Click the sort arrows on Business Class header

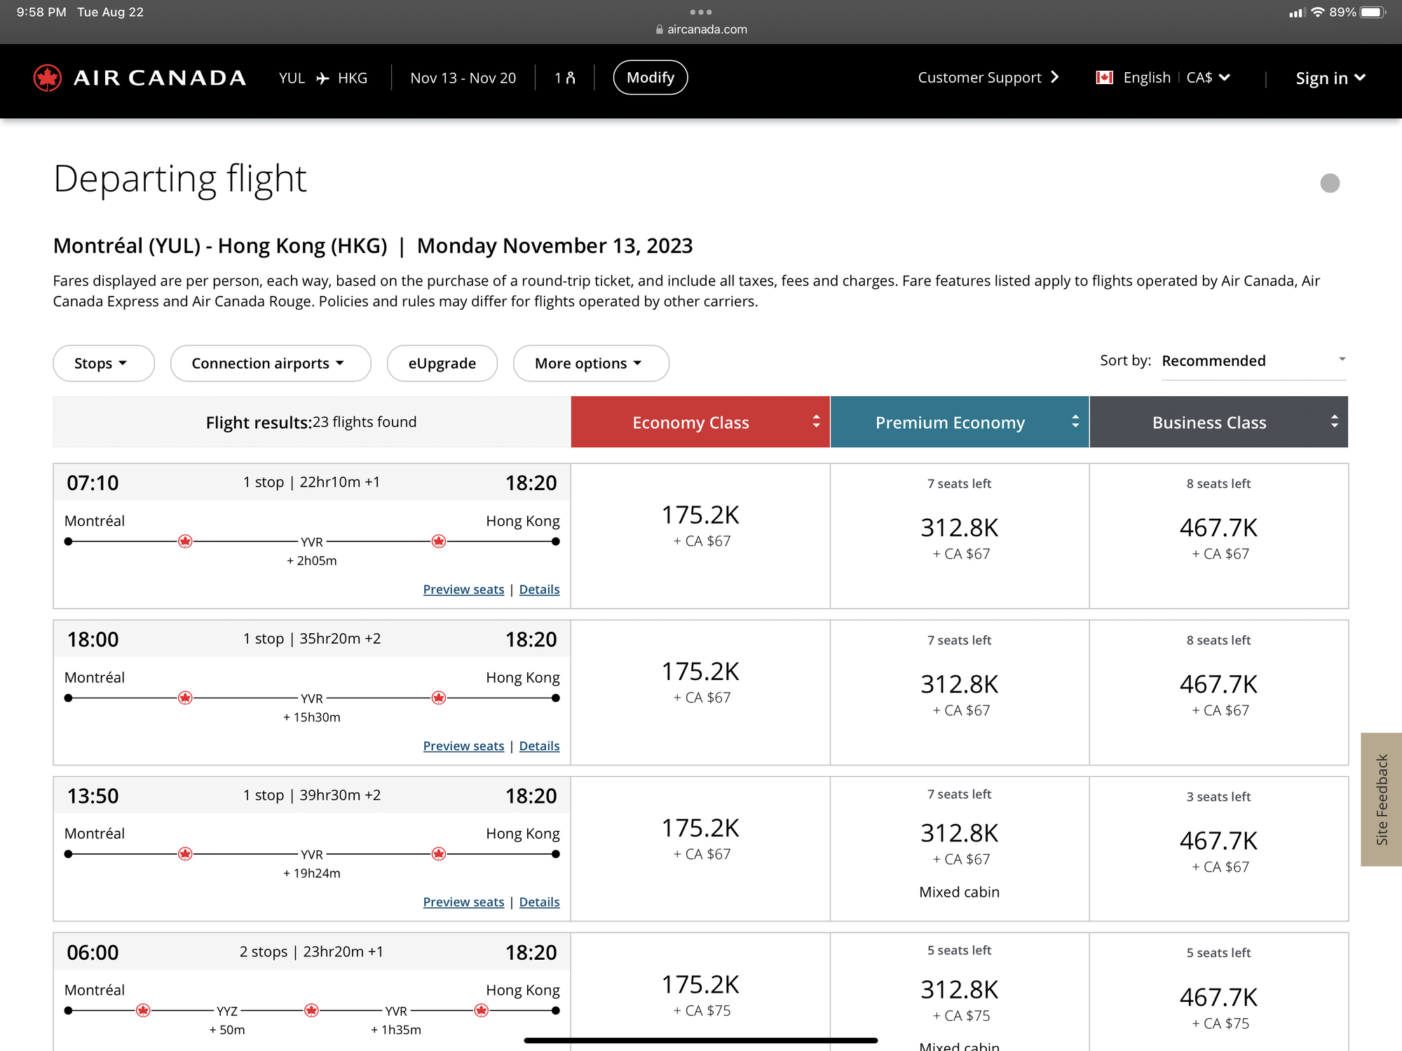pyautogui.click(x=1334, y=421)
